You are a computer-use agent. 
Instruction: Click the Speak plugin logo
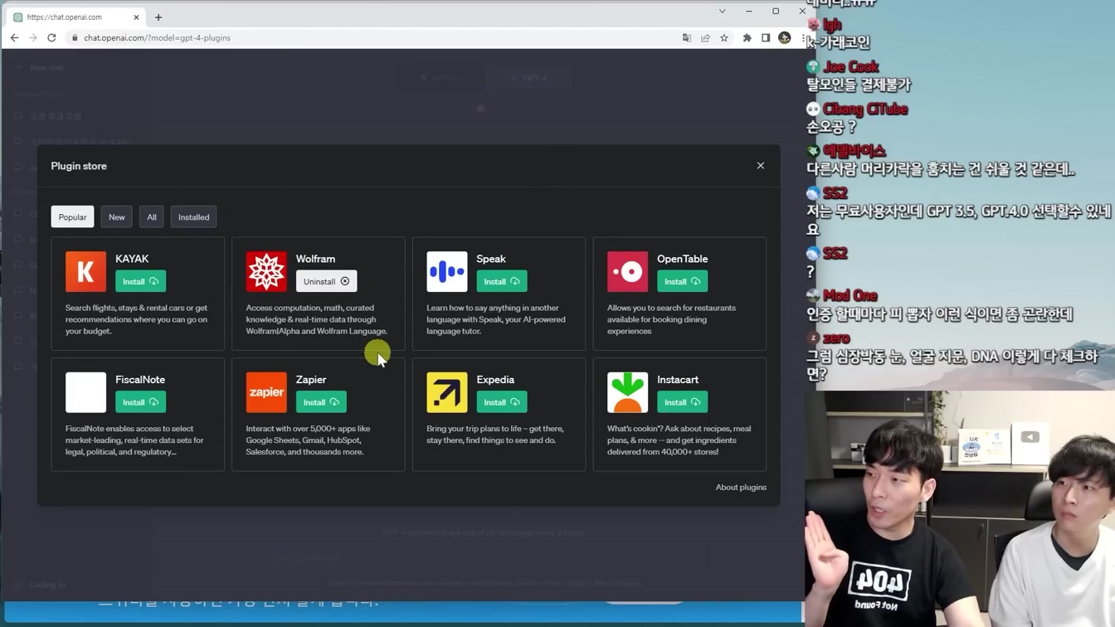click(447, 271)
